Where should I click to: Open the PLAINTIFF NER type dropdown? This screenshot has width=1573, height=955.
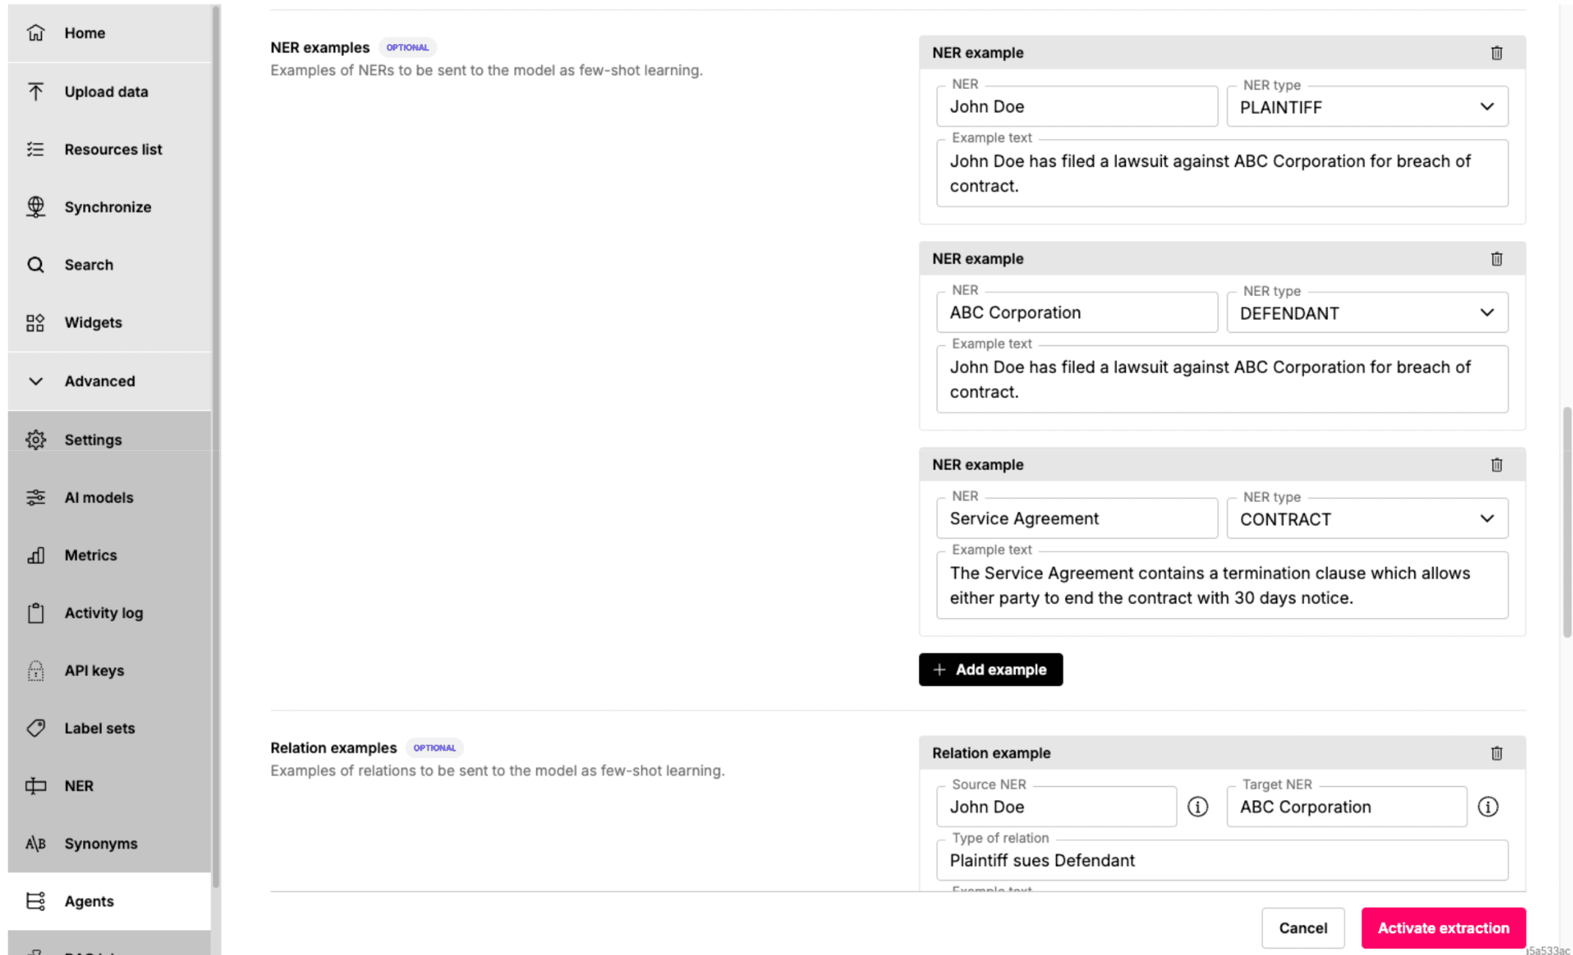click(1367, 107)
